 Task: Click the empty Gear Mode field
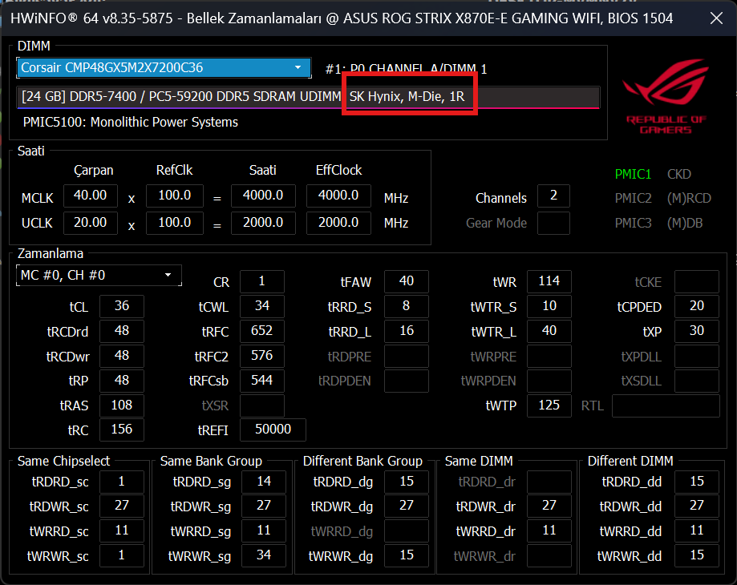click(553, 223)
